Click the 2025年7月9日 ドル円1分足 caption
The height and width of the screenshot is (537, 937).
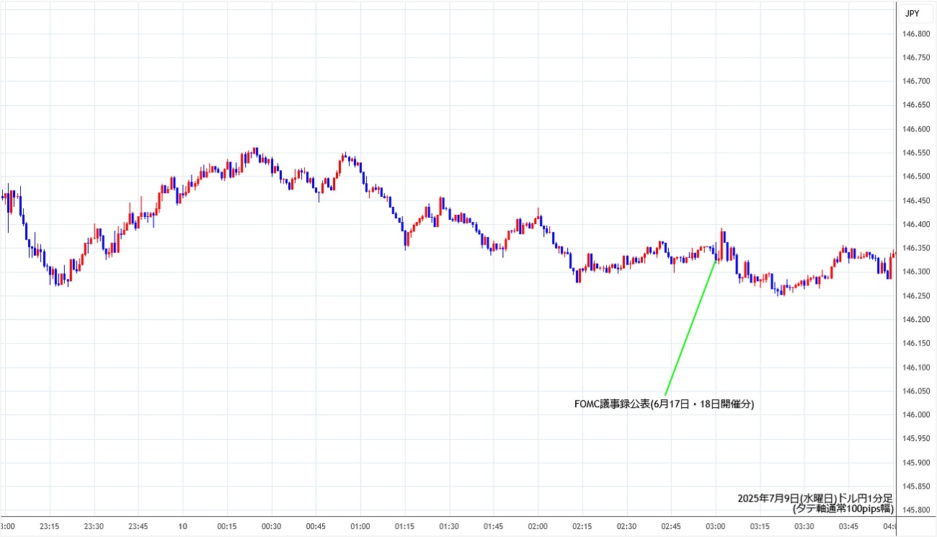(815, 498)
